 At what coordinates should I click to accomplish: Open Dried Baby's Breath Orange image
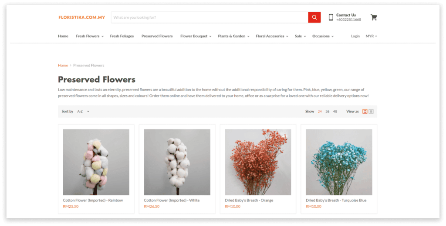[x=258, y=162]
